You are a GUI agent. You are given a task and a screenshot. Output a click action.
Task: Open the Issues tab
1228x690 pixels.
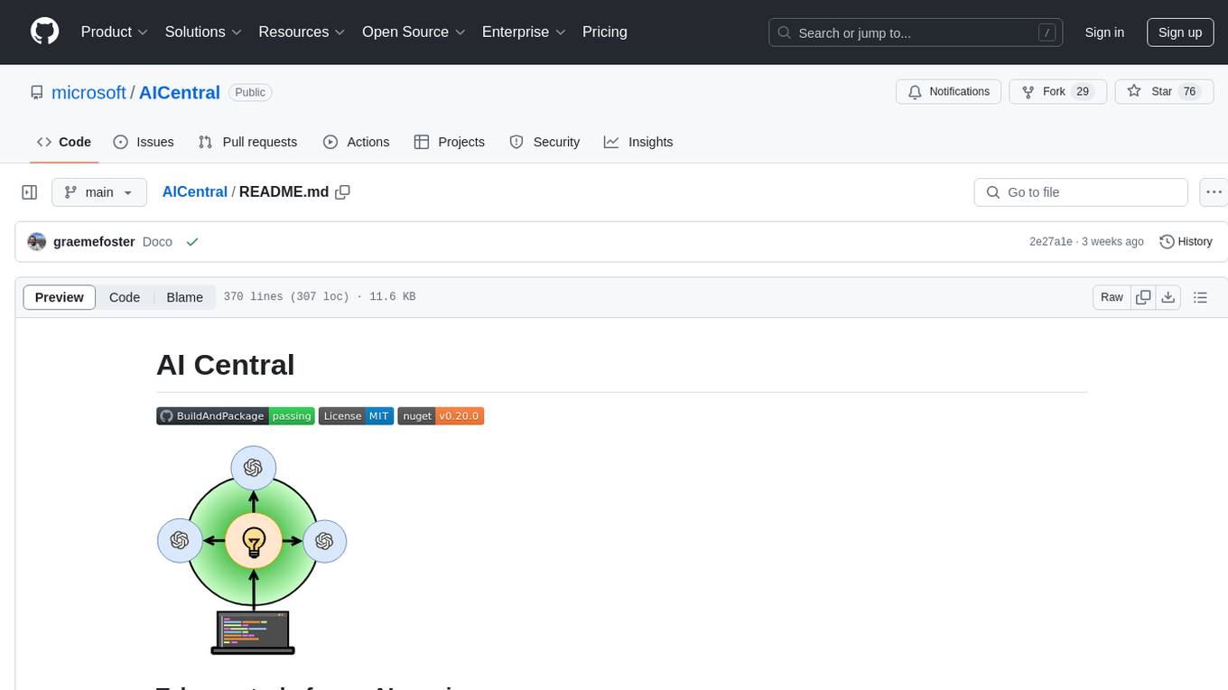click(x=144, y=142)
